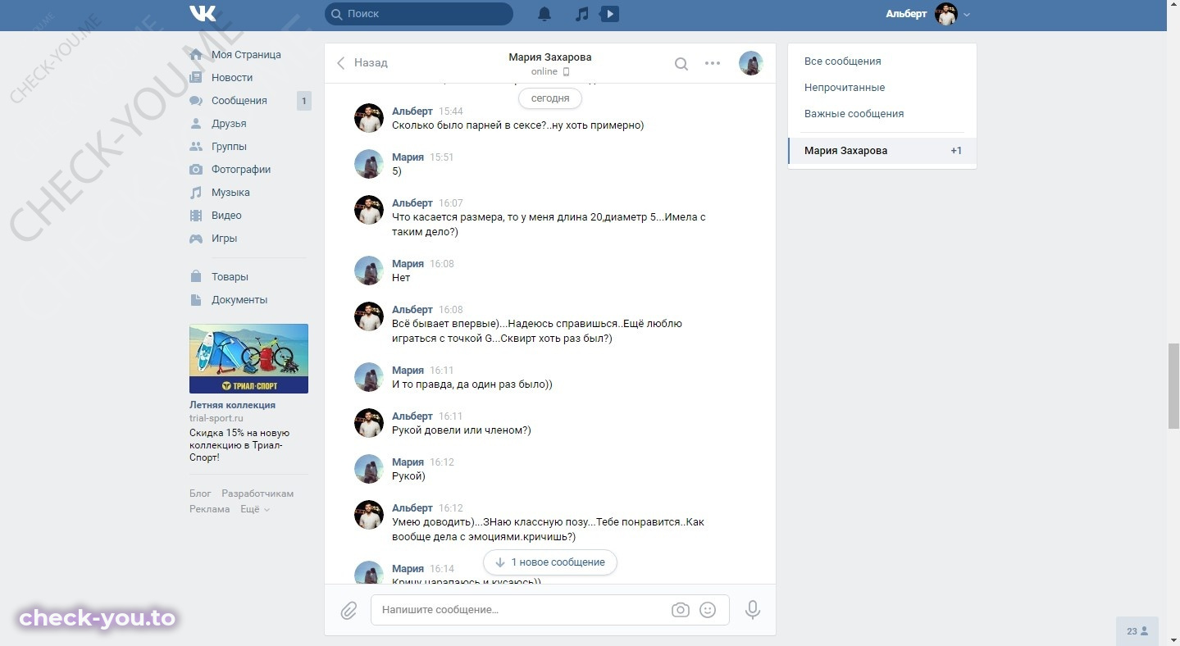1180x646 pixels.
Task: Open the Триал-Спорт ad banner image
Action: point(248,358)
